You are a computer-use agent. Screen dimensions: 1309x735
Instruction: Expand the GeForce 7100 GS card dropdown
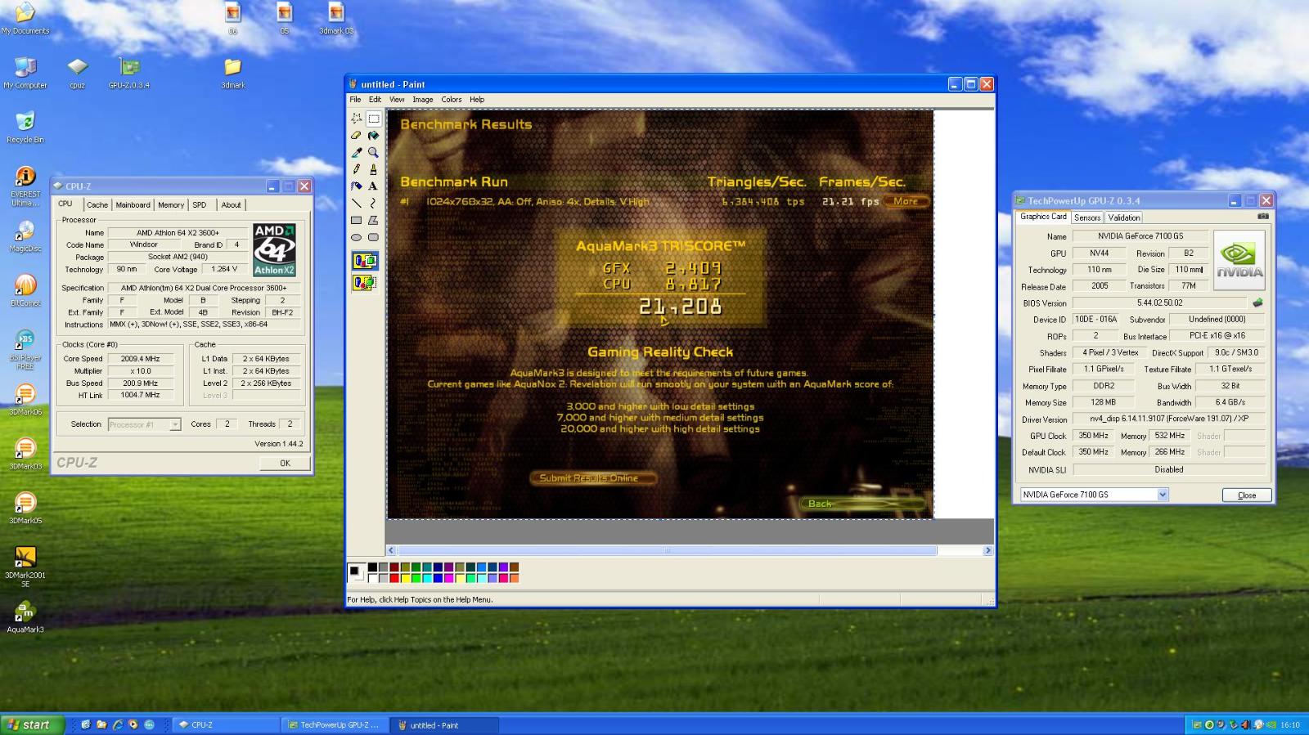[x=1163, y=495]
